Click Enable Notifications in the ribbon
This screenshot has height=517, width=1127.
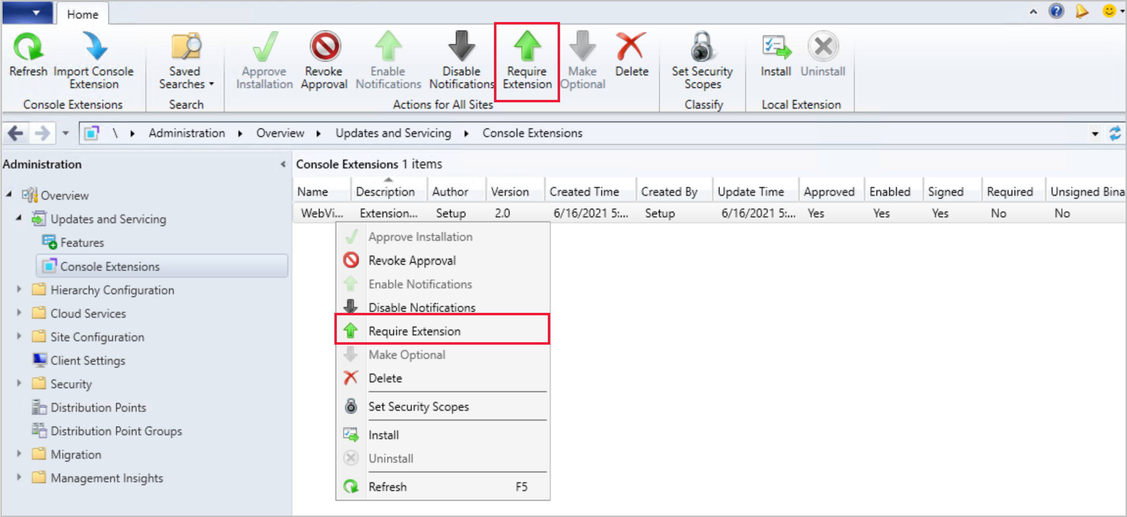[388, 61]
